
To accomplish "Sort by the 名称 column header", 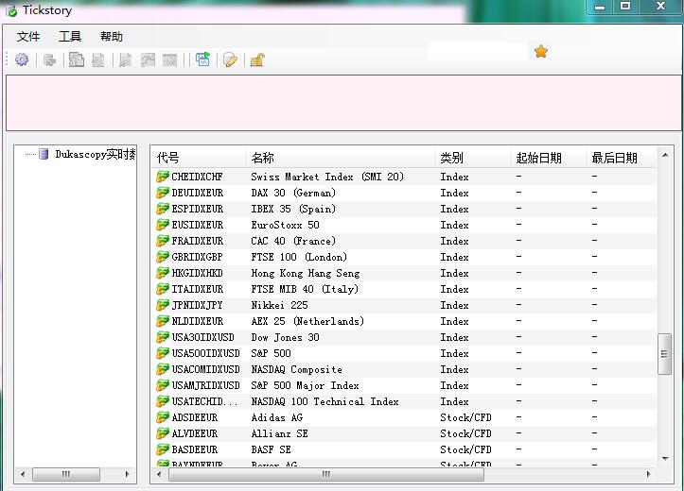I will [341, 158].
